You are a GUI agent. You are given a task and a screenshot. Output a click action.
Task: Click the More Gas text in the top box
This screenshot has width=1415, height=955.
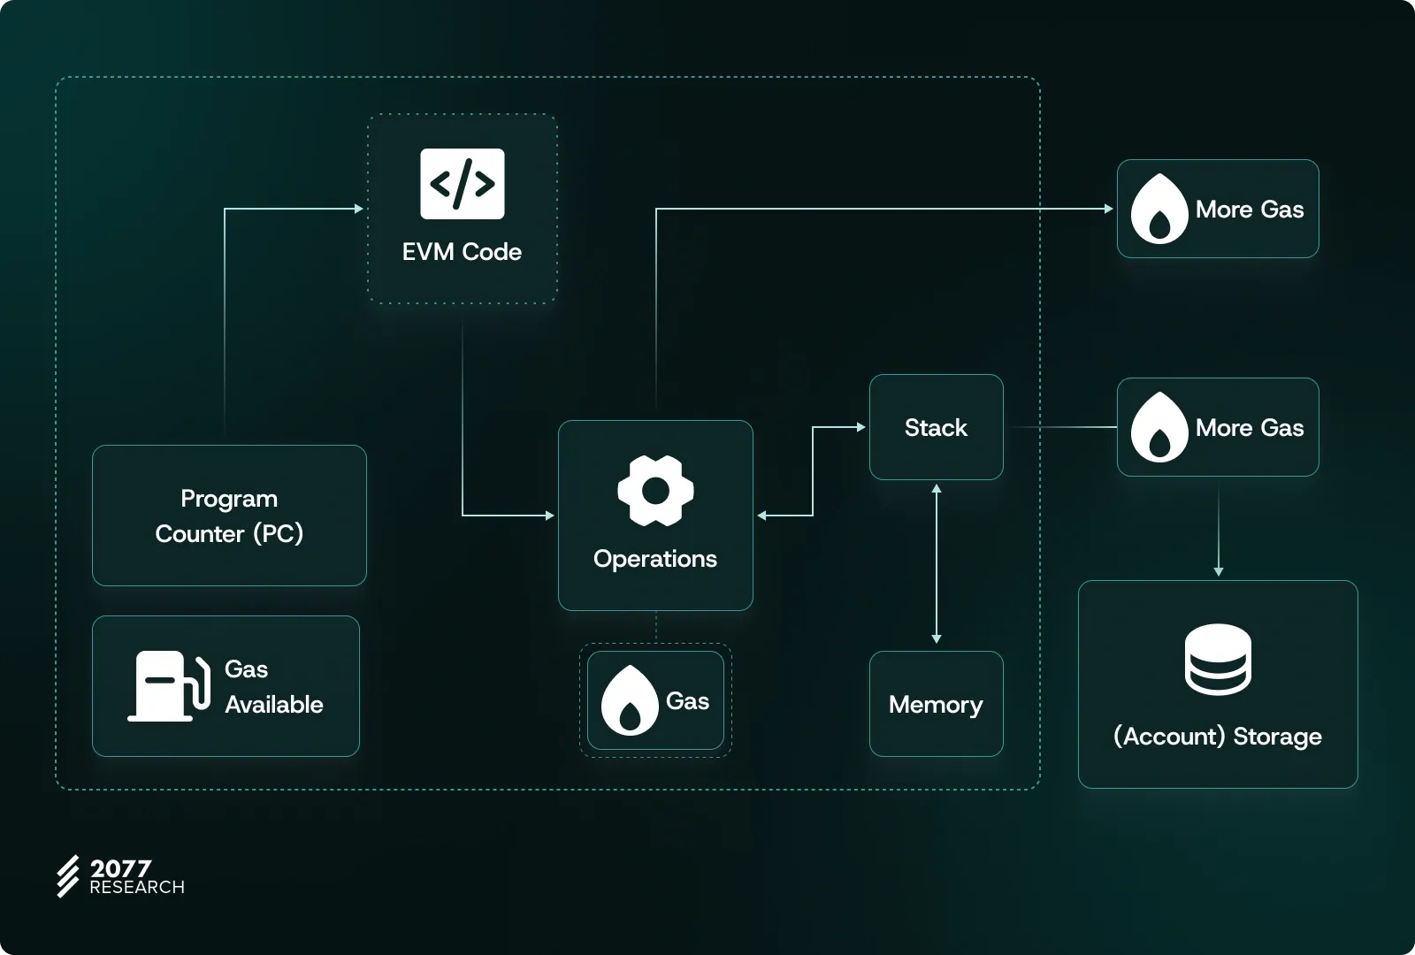1249,210
